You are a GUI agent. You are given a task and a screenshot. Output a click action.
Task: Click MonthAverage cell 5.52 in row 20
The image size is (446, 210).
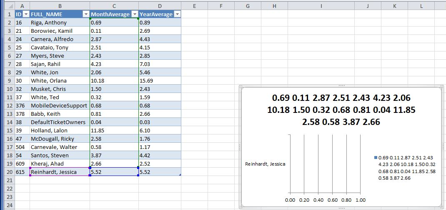click(114, 172)
